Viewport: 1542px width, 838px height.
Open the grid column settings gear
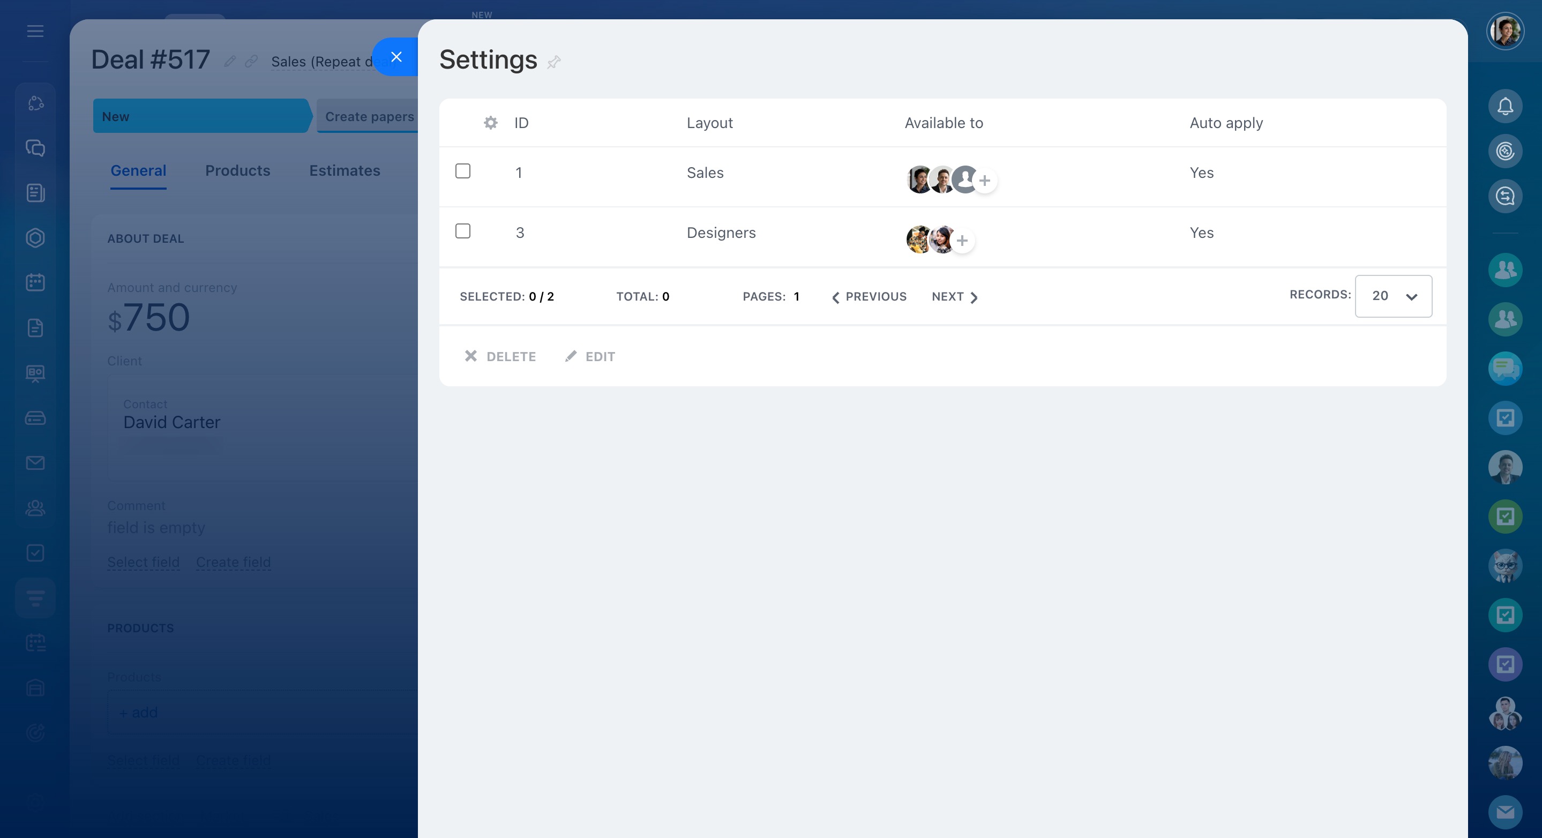pos(490,123)
